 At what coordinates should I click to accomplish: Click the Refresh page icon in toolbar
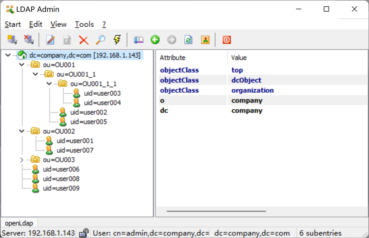click(x=188, y=40)
